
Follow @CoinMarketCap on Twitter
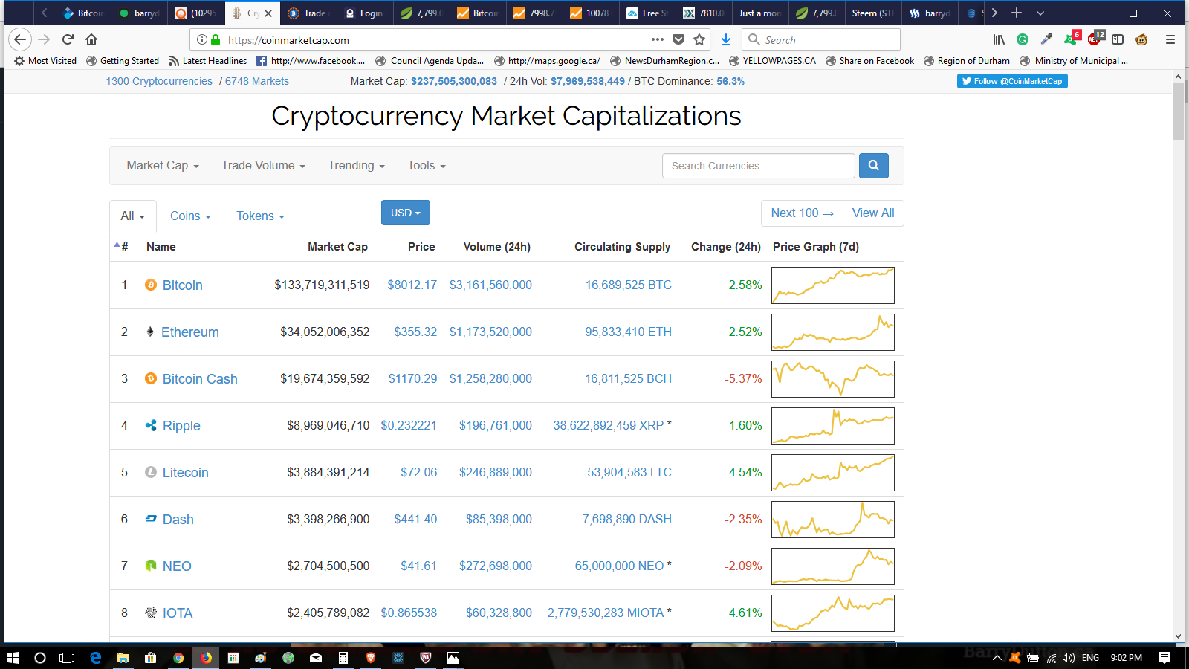click(x=1012, y=81)
